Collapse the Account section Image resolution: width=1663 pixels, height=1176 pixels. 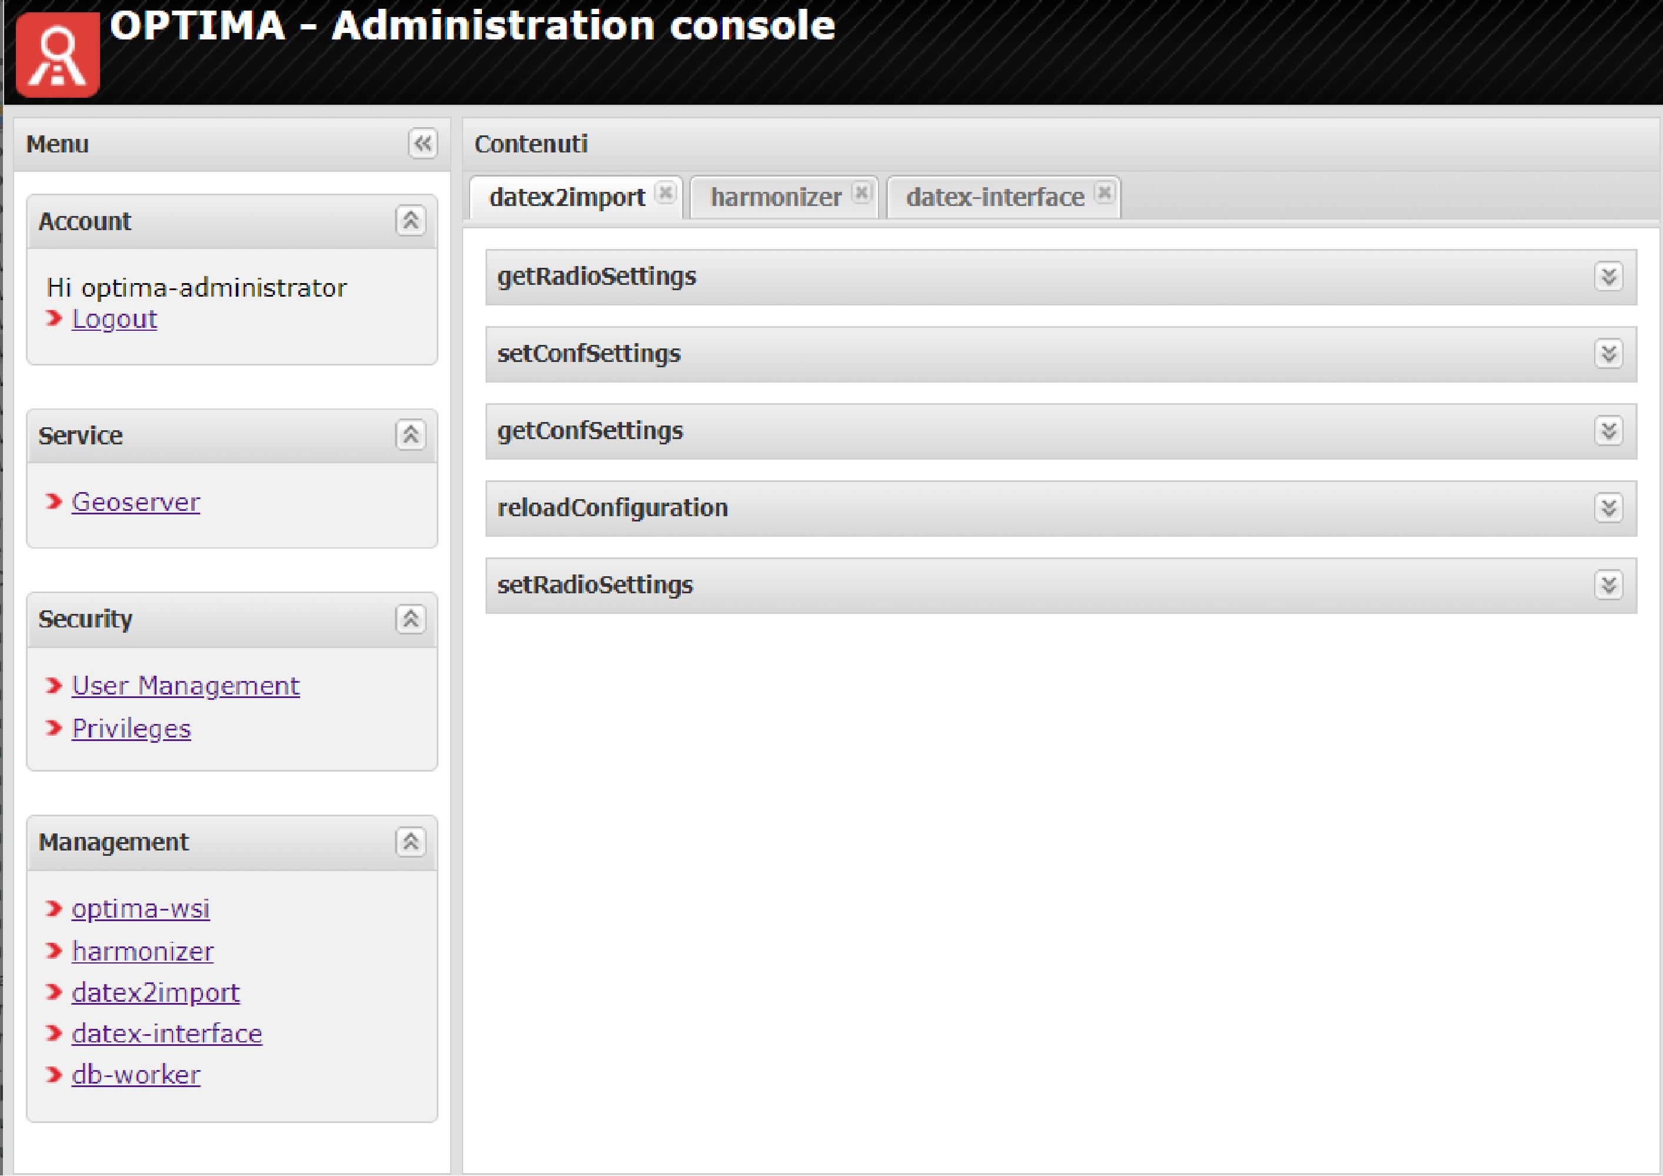coord(410,220)
